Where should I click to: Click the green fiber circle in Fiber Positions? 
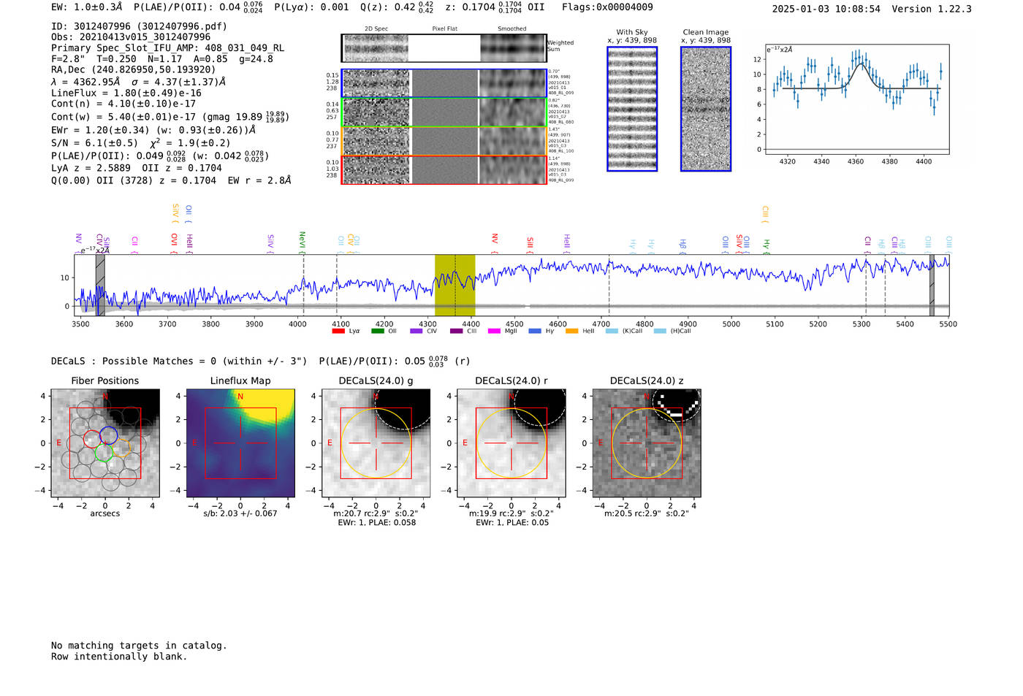click(x=104, y=452)
